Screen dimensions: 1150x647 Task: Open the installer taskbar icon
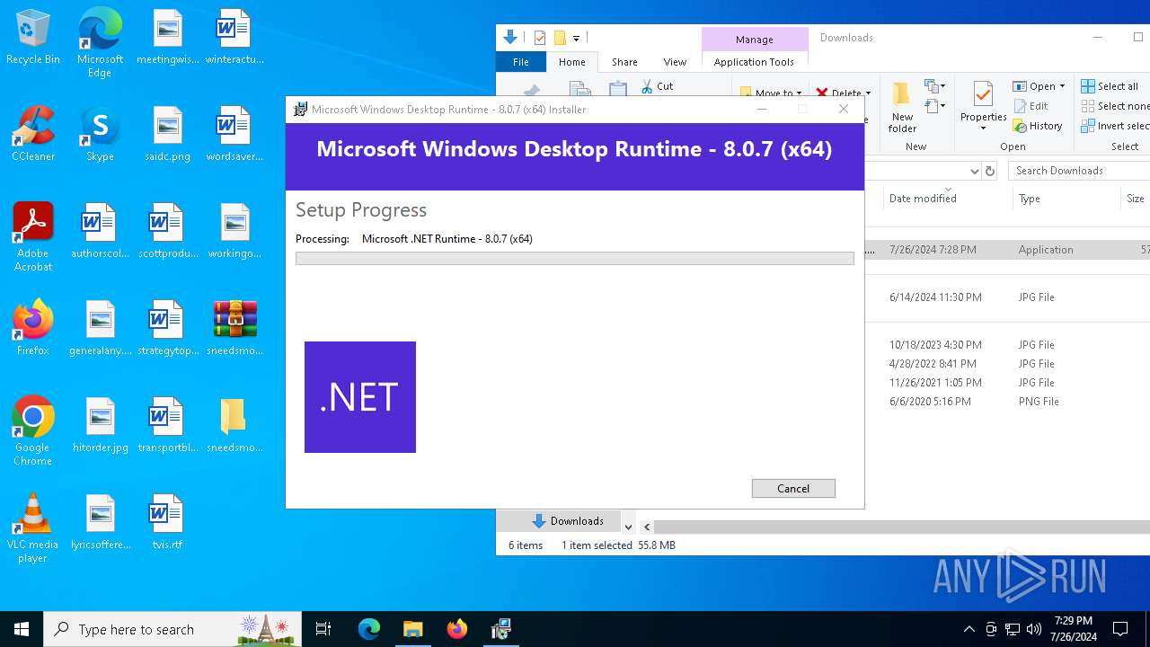click(x=500, y=629)
